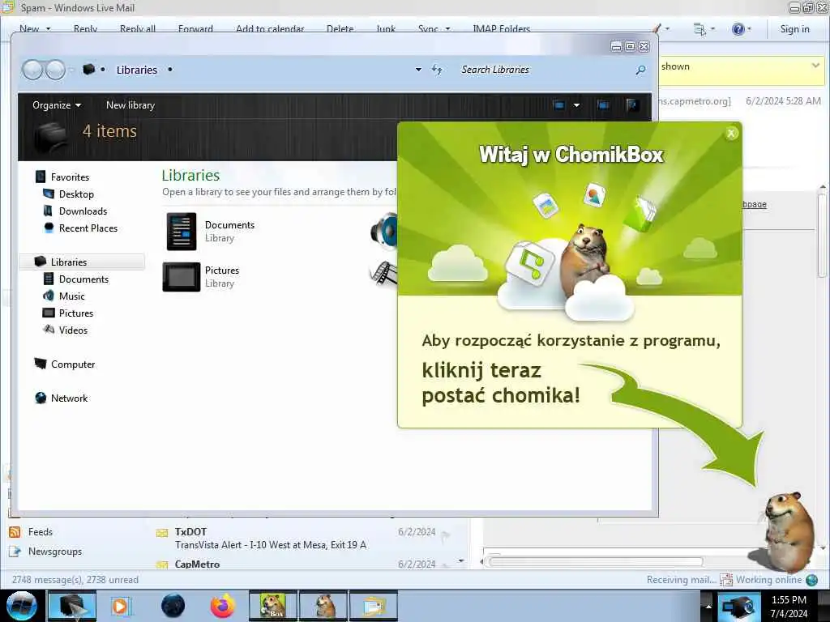Click Sign in in Windows Live Mail

click(794, 28)
